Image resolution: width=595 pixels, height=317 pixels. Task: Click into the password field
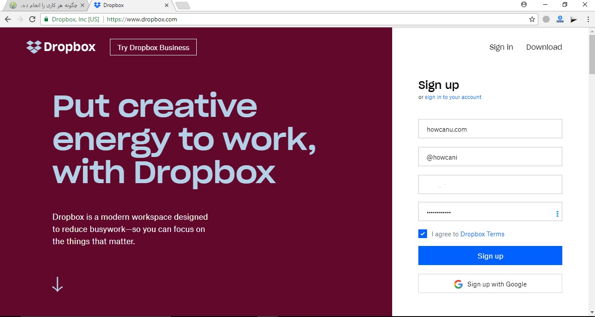pyautogui.click(x=490, y=211)
